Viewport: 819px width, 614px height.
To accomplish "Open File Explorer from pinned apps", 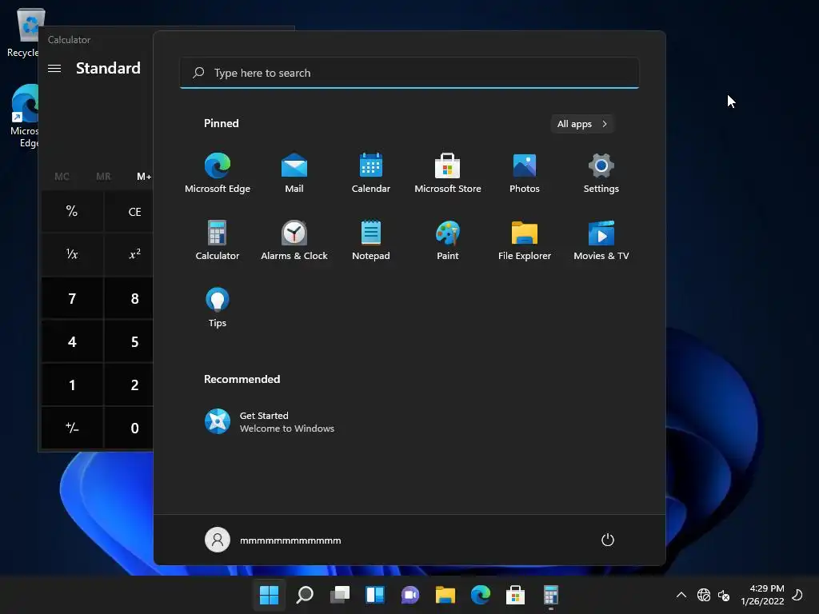I will pyautogui.click(x=525, y=240).
